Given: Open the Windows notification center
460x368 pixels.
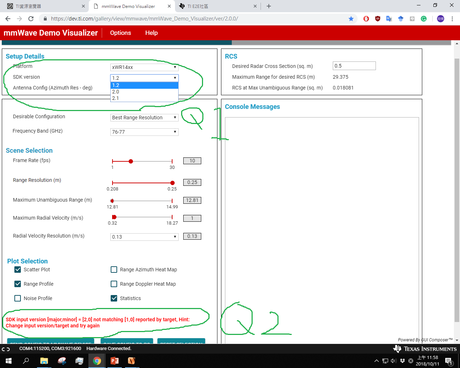Looking at the screenshot, I should [449, 361].
